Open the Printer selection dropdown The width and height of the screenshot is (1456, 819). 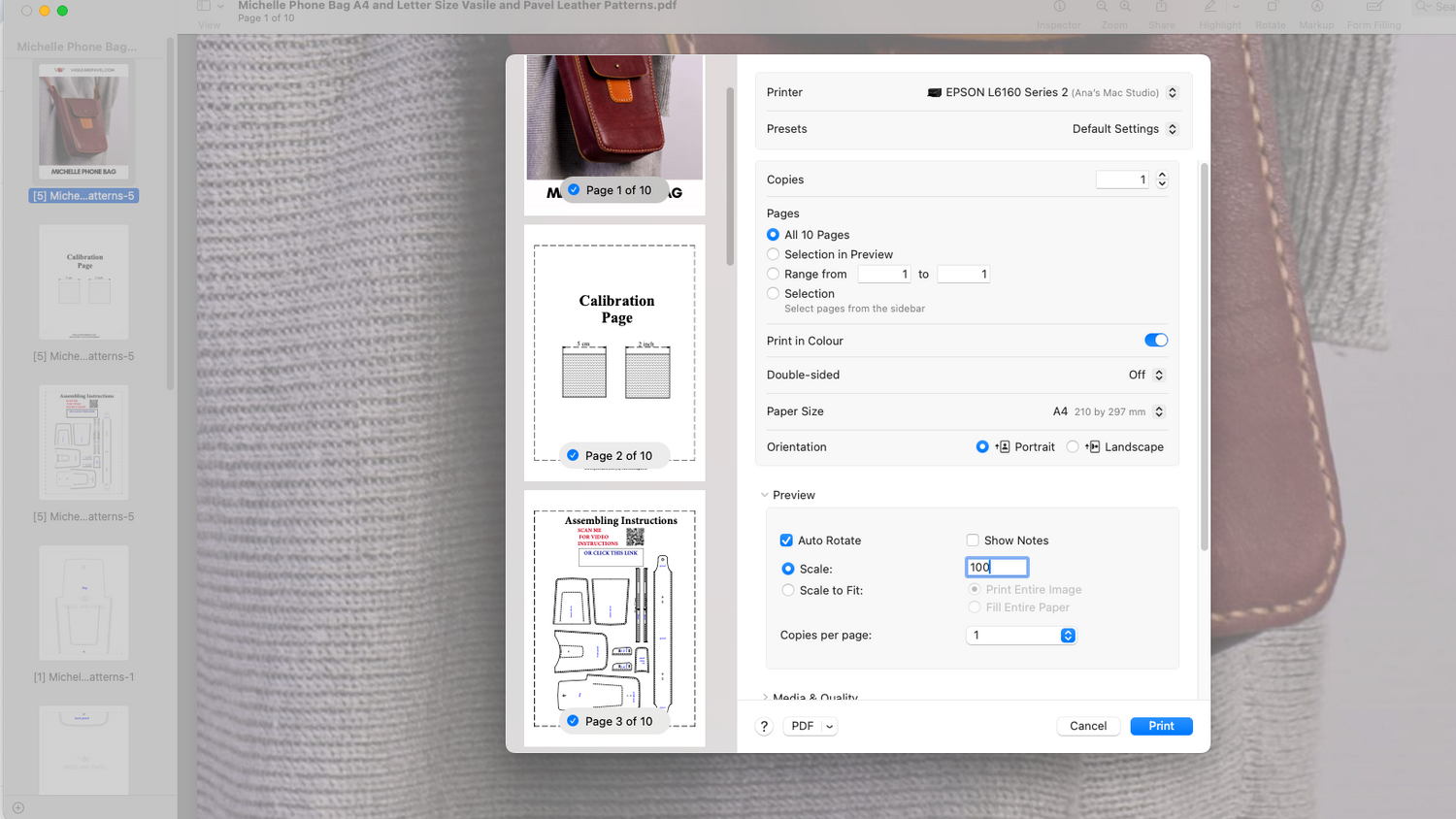pos(1052,92)
